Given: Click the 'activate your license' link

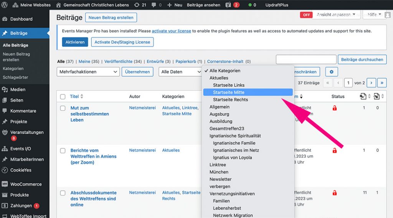Looking at the screenshot, I should (x=171, y=31).
